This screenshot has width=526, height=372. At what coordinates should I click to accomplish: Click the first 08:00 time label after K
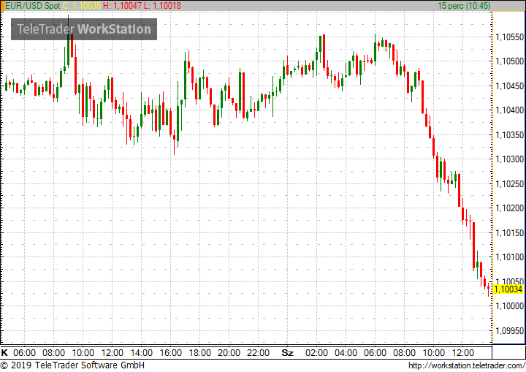coord(53,353)
